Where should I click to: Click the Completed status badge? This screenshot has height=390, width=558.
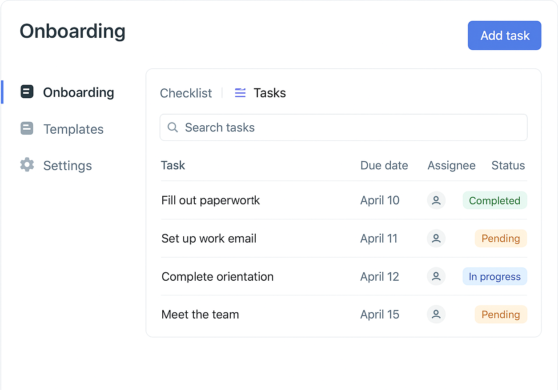pyautogui.click(x=495, y=200)
